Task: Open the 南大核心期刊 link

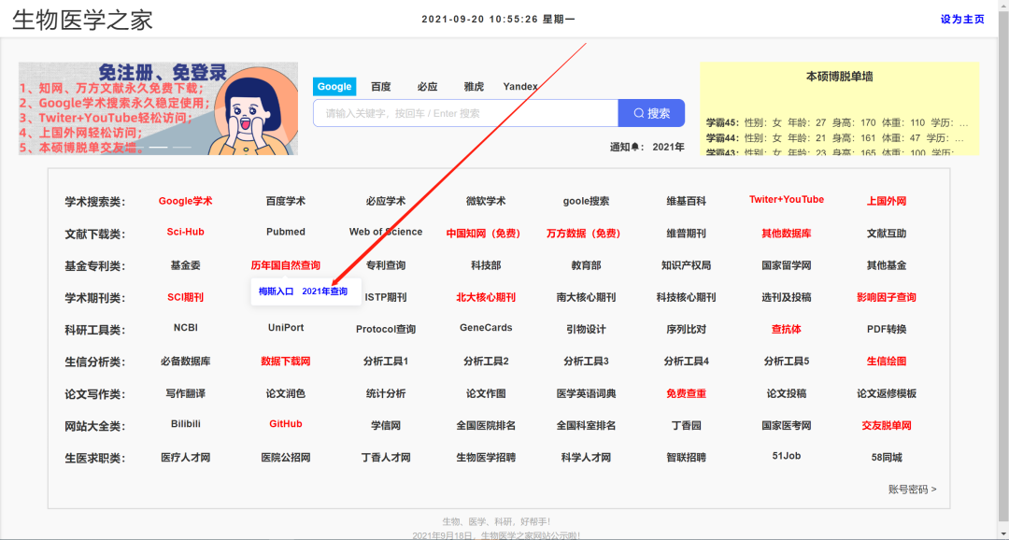Action: 586,297
